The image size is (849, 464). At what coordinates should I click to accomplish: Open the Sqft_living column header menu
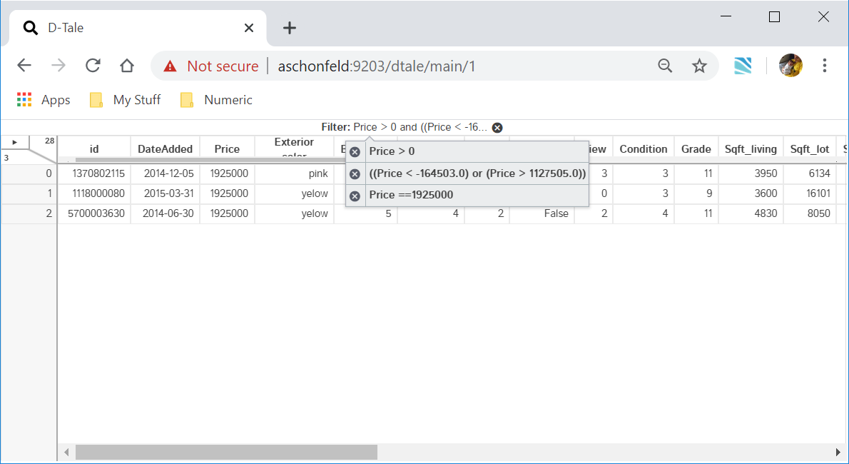pos(751,149)
